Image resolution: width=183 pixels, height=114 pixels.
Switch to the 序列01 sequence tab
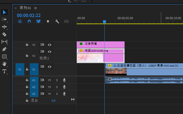coord(25,8)
